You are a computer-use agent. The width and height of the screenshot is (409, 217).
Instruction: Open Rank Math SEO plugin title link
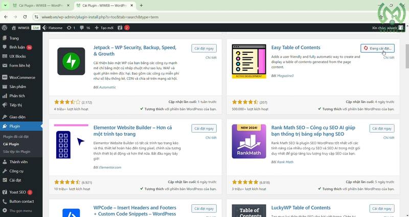click(313, 131)
